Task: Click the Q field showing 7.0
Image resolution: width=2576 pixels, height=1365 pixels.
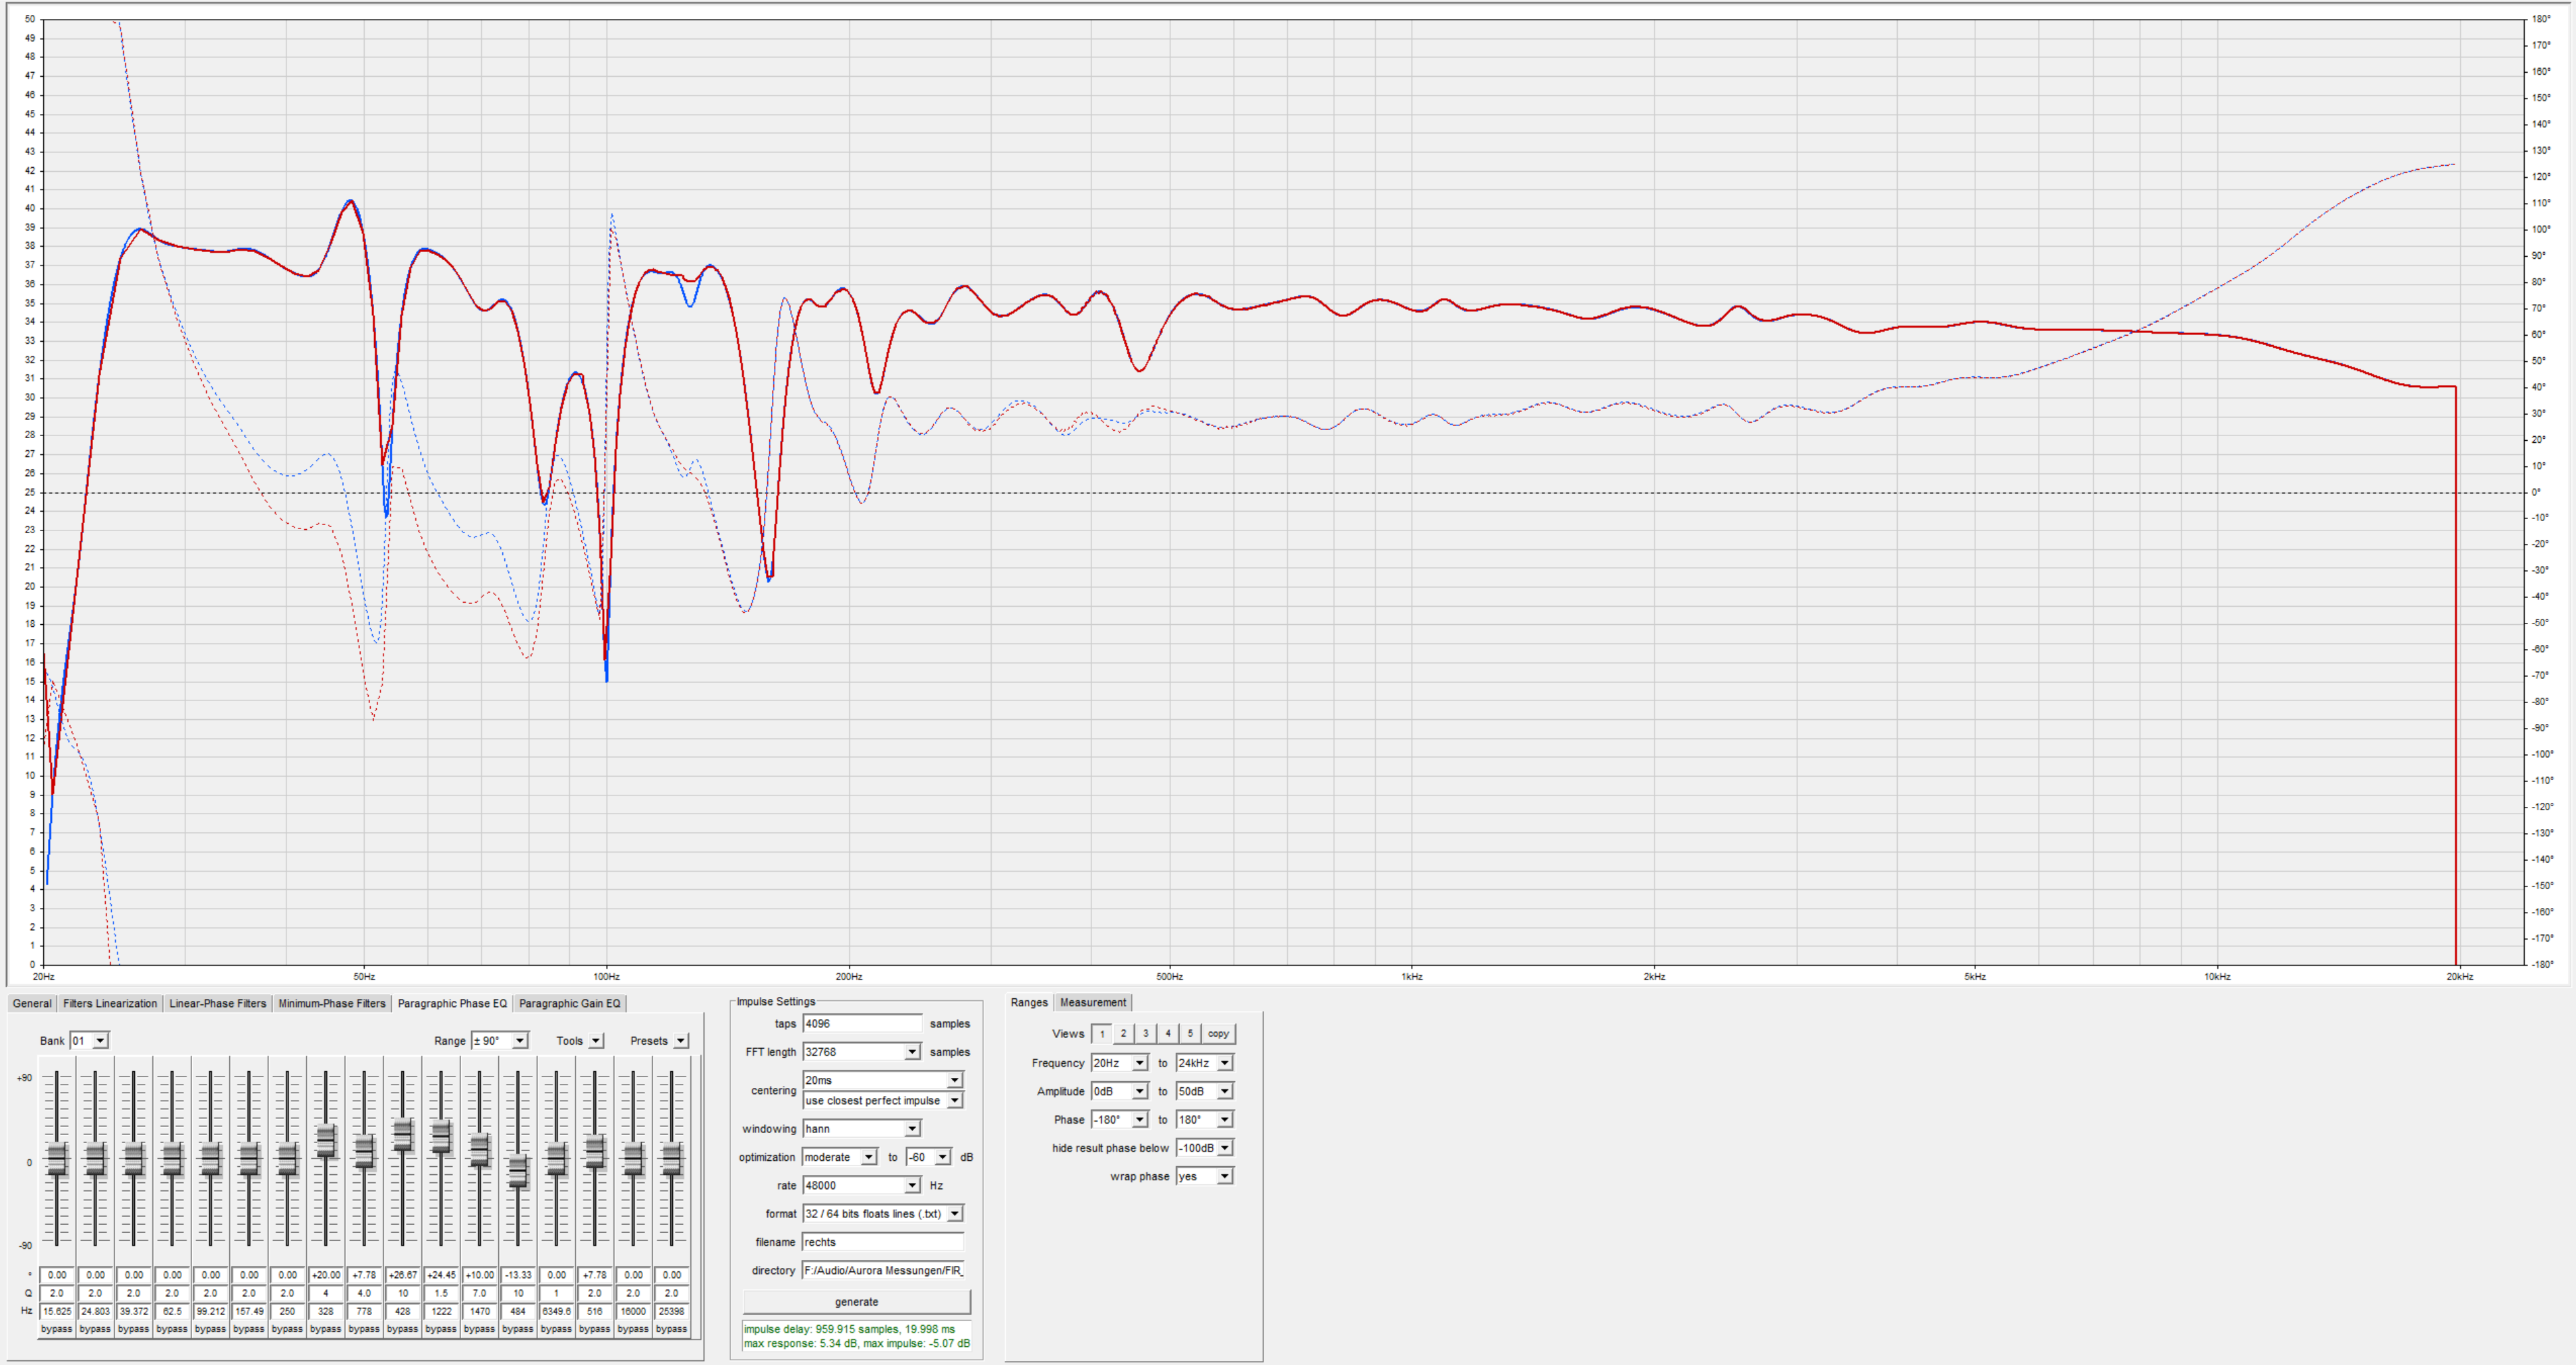Action: coord(480,1293)
